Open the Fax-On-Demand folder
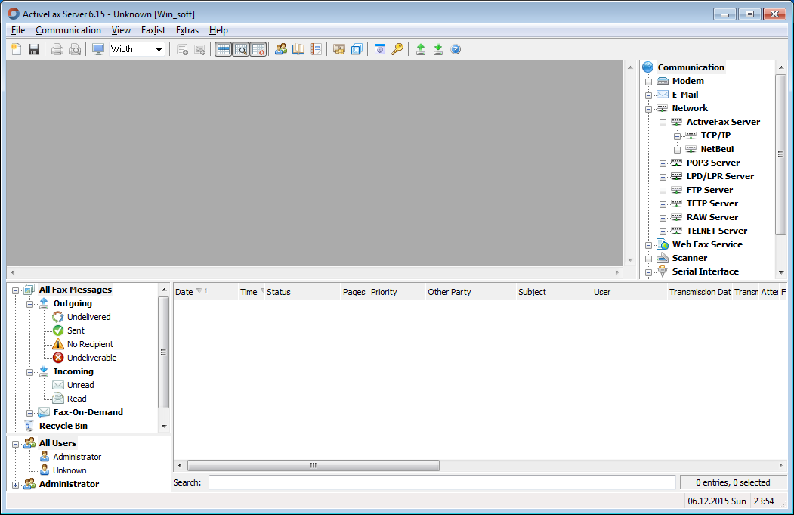 [88, 412]
